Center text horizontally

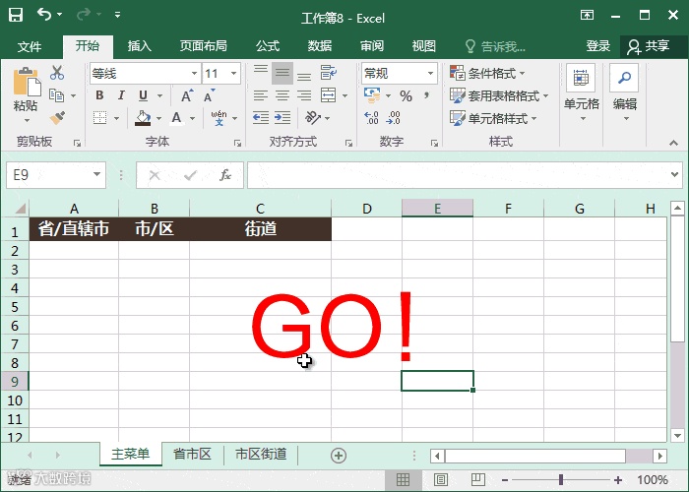coord(282,95)
